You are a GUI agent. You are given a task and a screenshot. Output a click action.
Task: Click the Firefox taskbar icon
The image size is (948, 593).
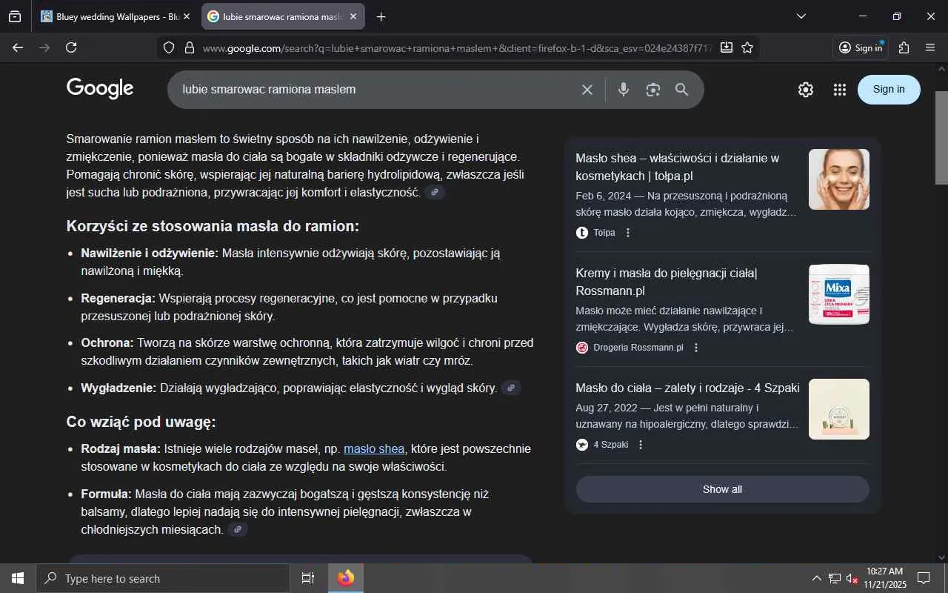[x=346, y=578]
